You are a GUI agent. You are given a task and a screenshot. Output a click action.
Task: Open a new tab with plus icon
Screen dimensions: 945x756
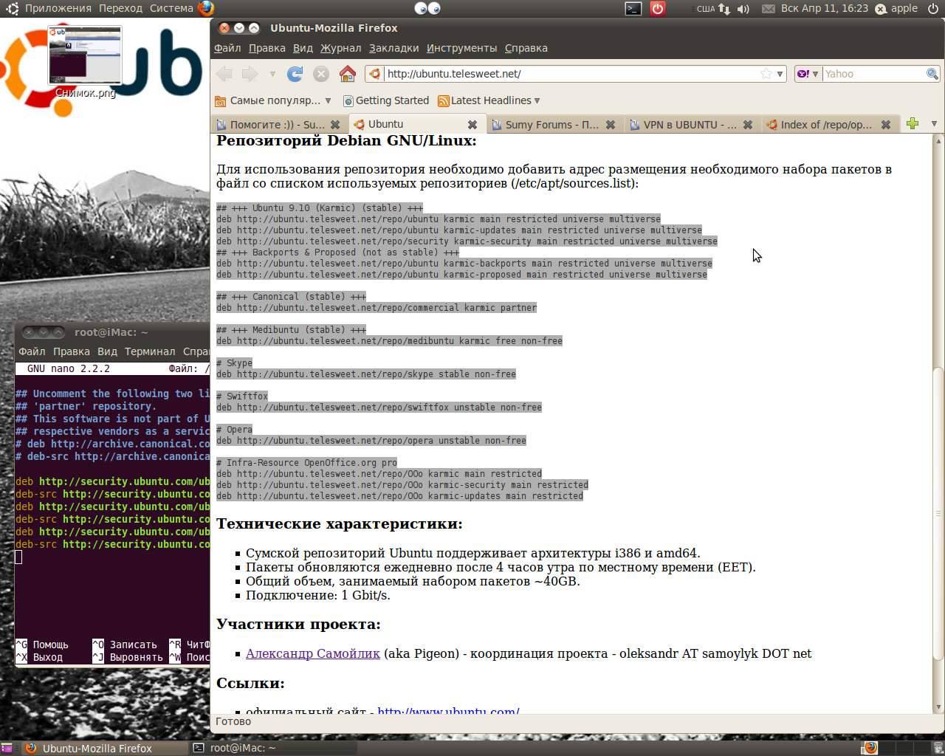tap(913, 124)
